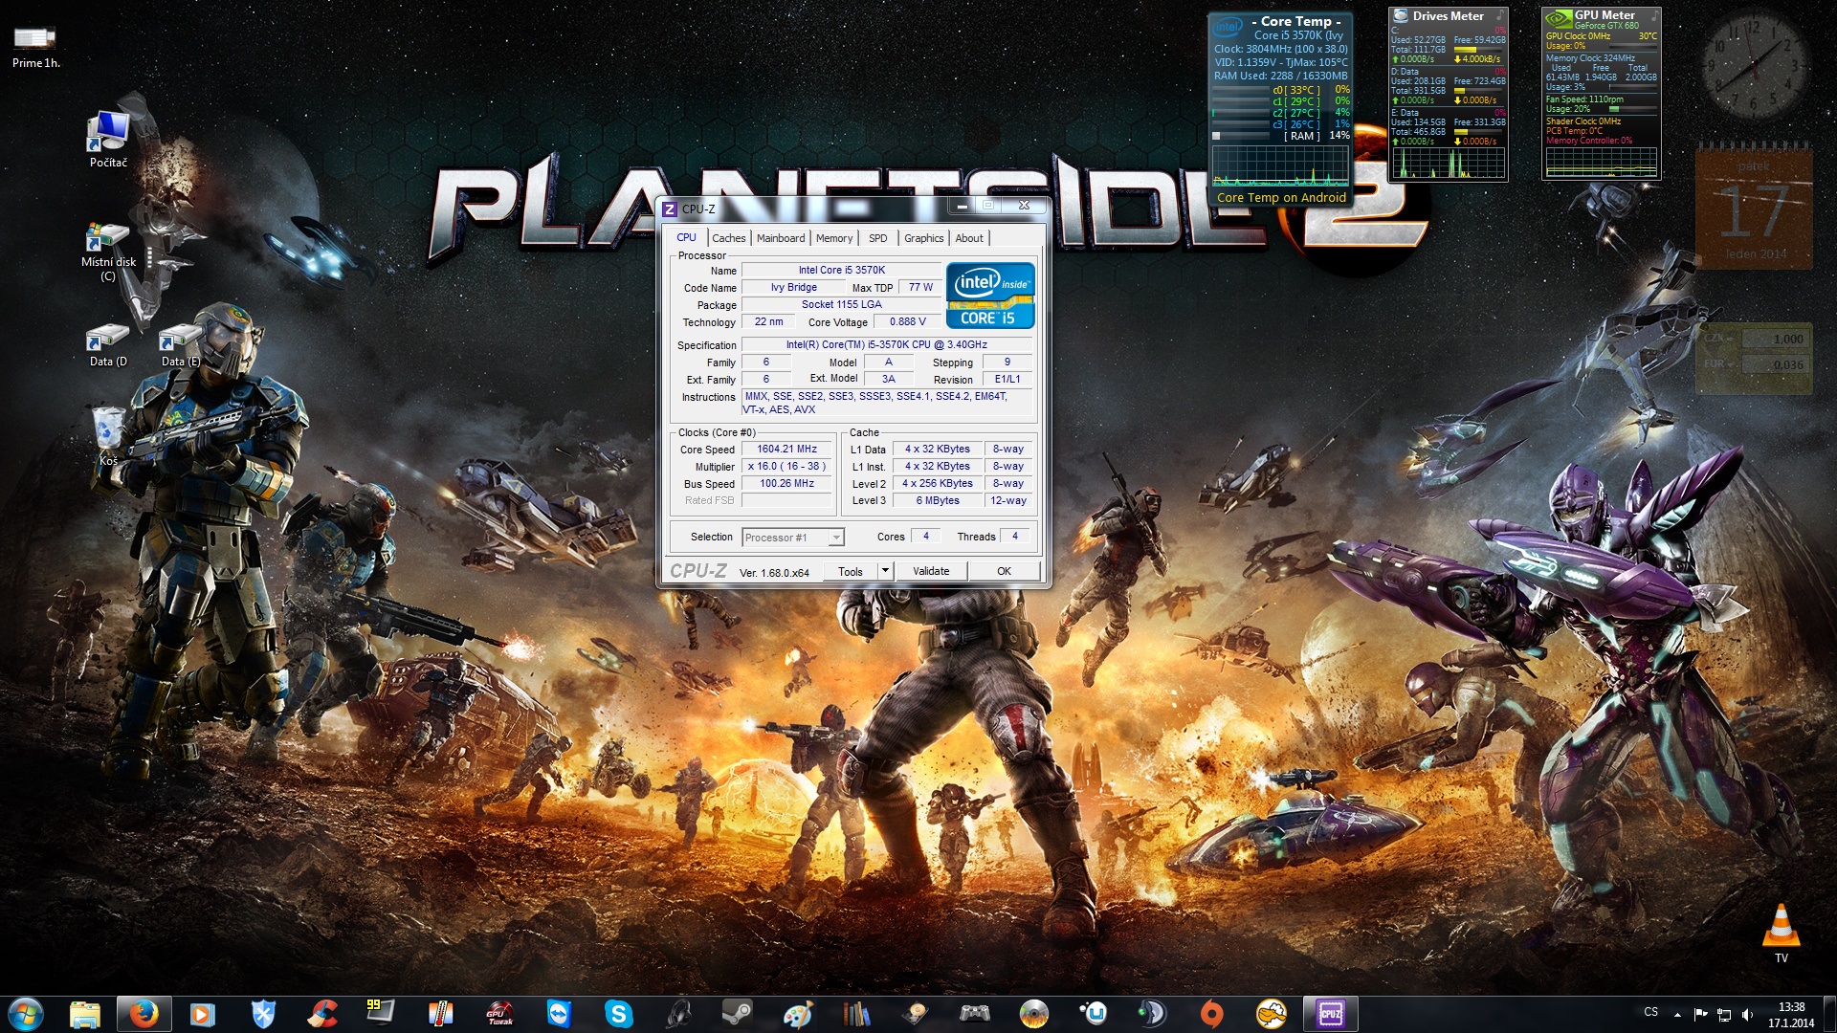
Task: Open the Graphics tab in CPU-Z
Action: tap(923, 238)
